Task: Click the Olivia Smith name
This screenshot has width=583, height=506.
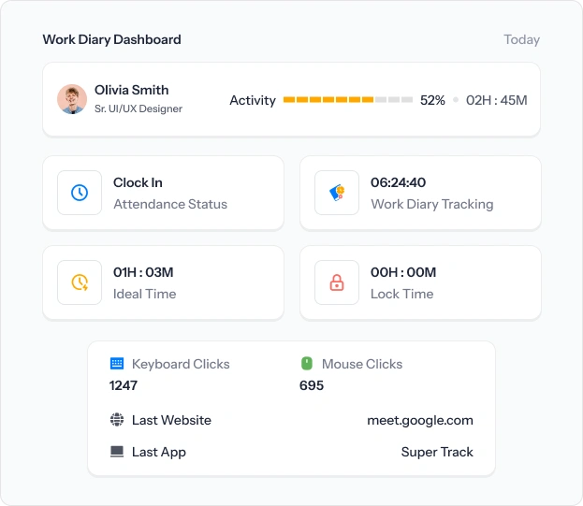Action: point(132,90)
